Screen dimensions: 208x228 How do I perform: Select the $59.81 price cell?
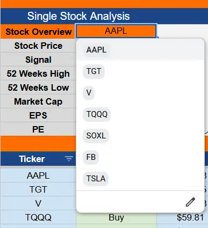(x=182, y=217)
